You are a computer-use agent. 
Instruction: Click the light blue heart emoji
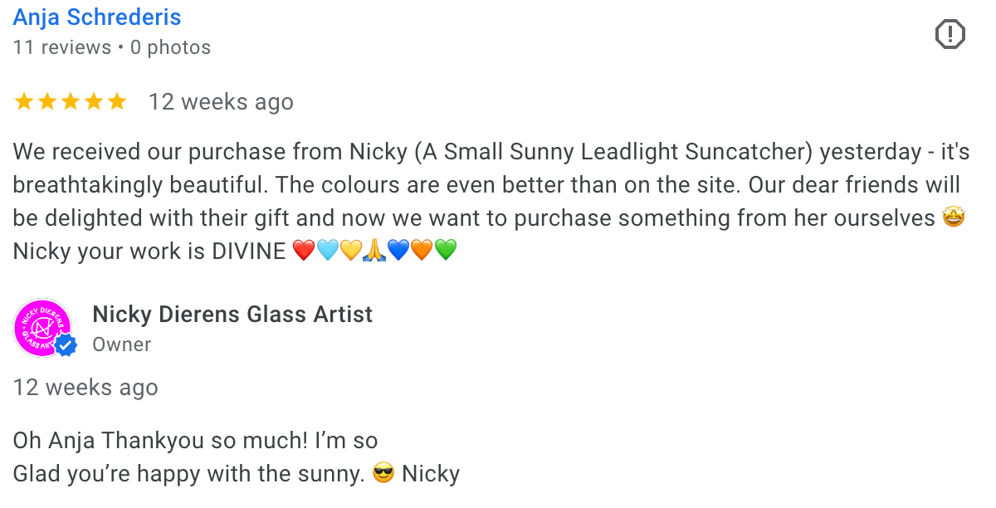pos(328,250)
